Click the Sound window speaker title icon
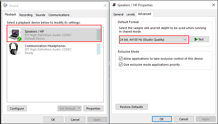This screenshot has width=218, height=124. click(x=5, y=5)
